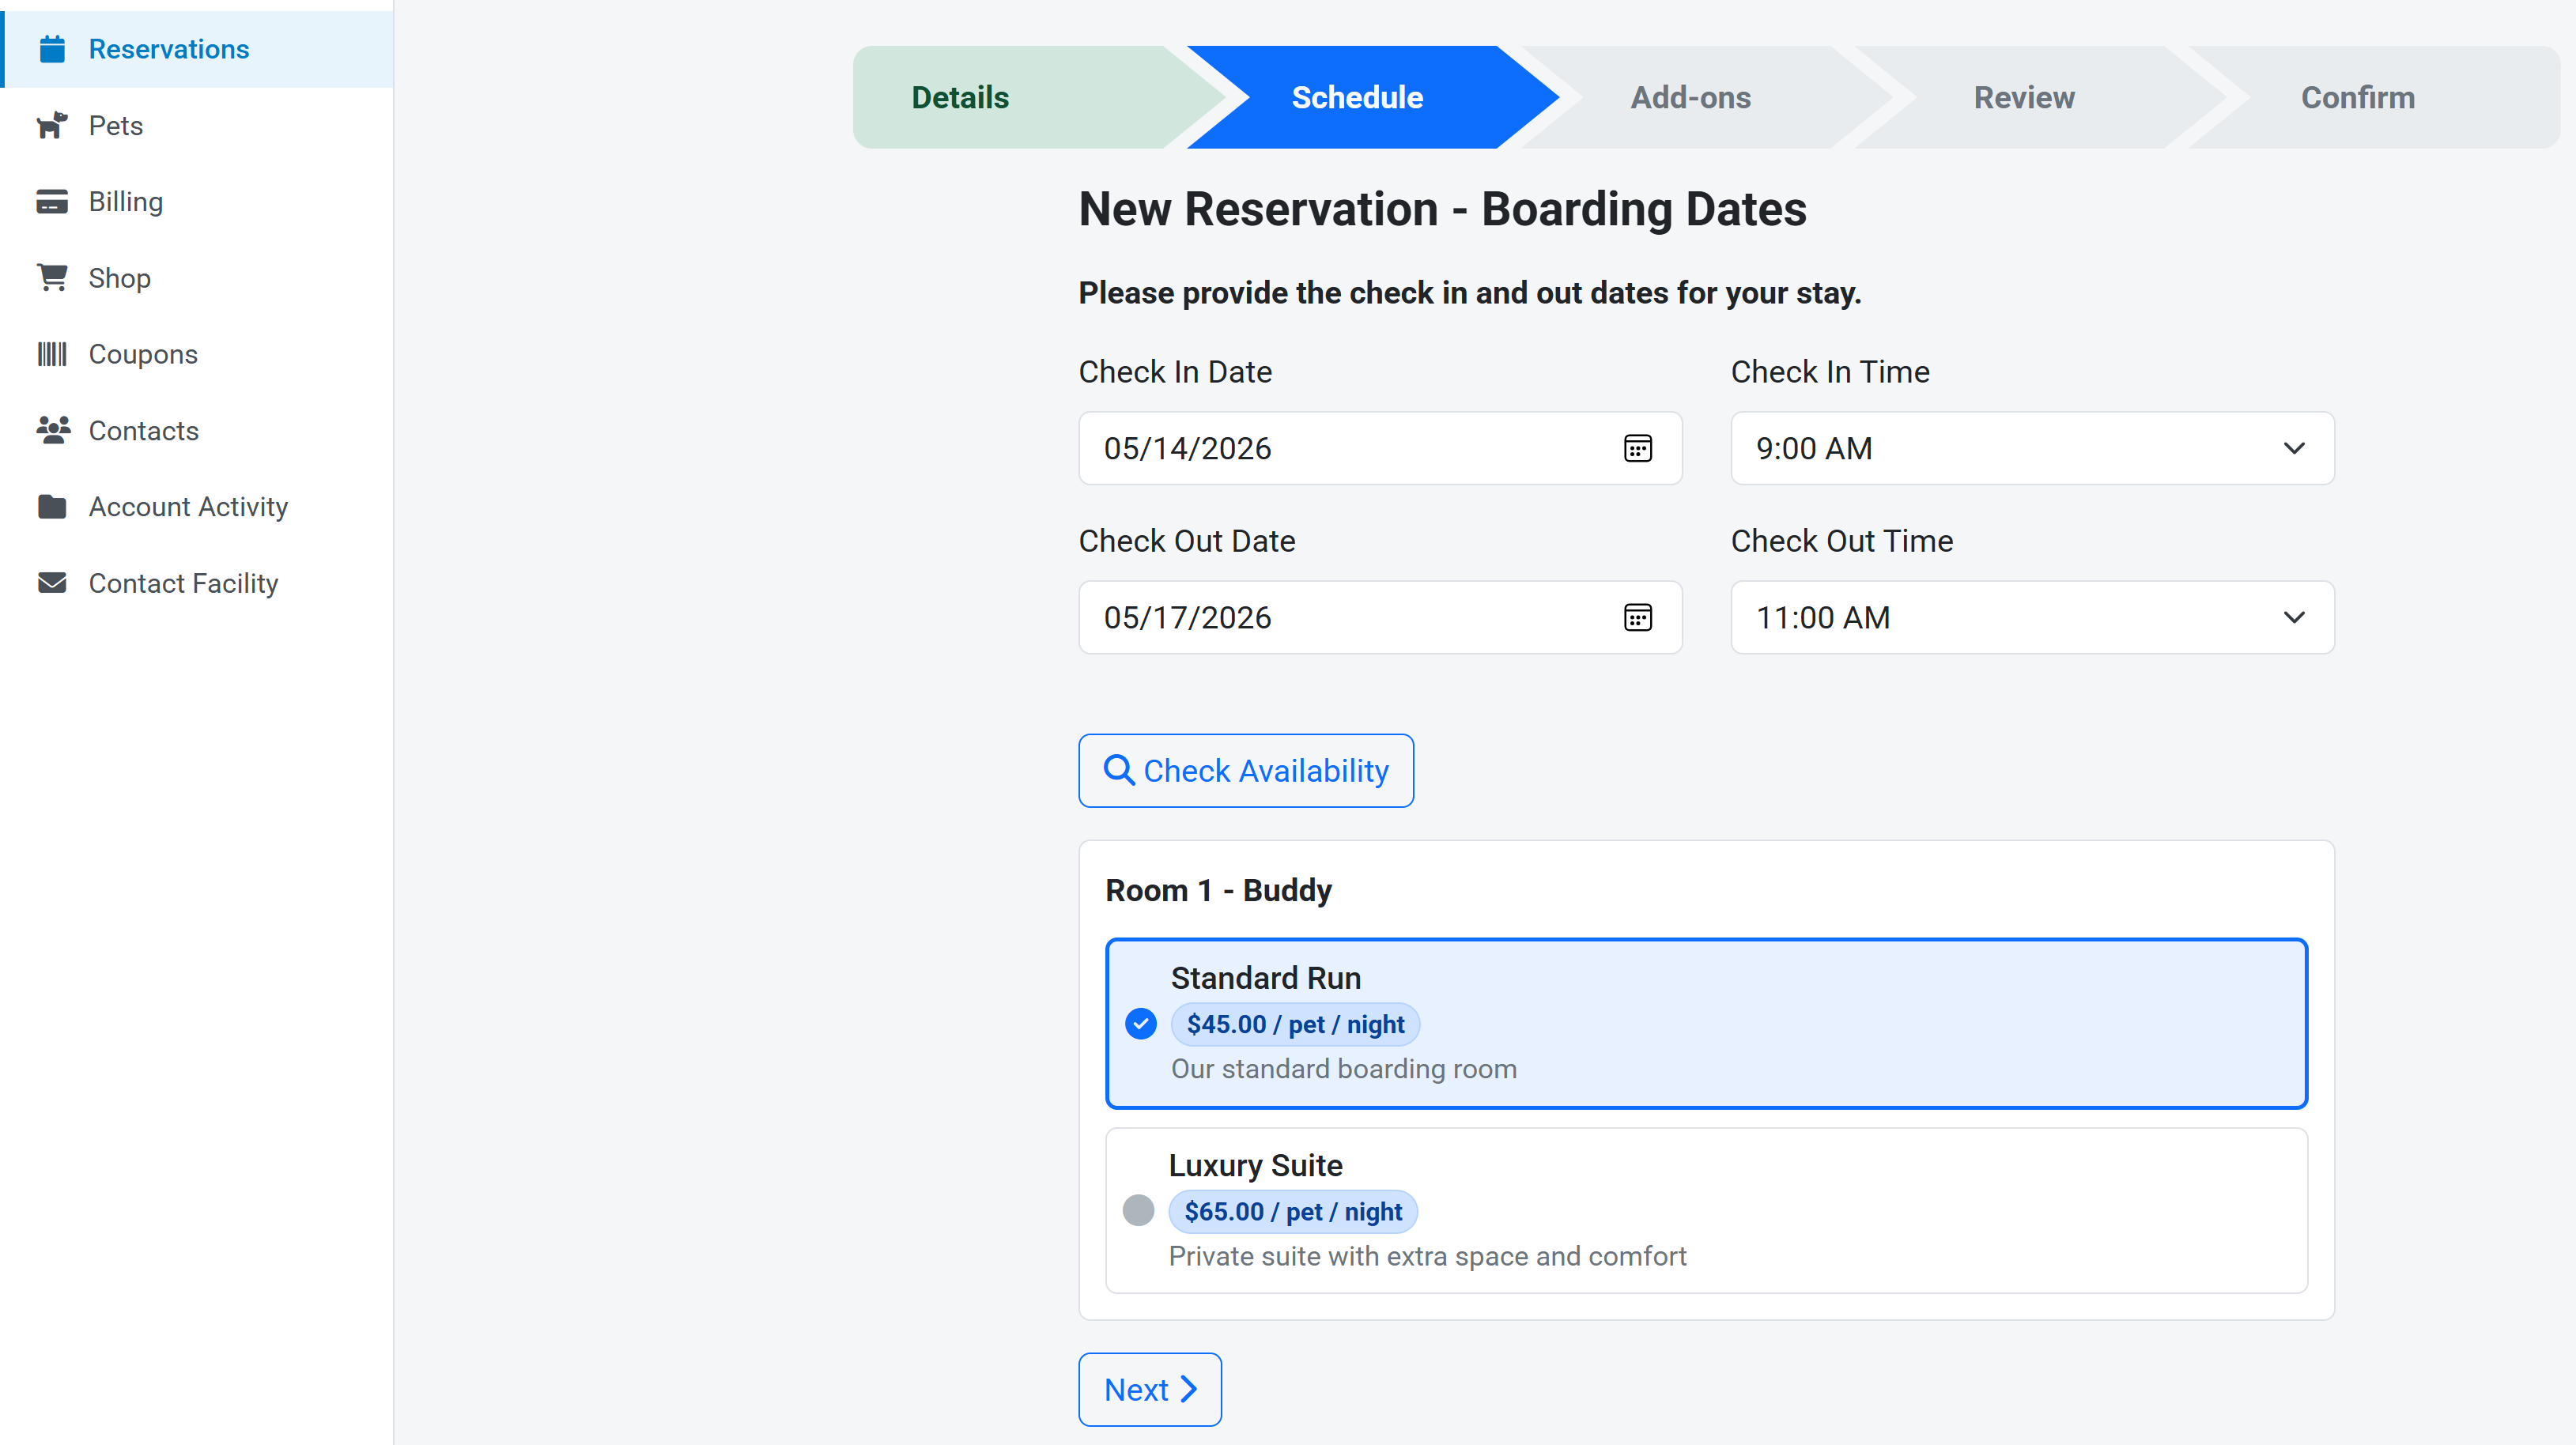Viewport: 2576px width, 1445px height.
Task: Open the Check In Time dropdown
Action: tap(2033, 448)
